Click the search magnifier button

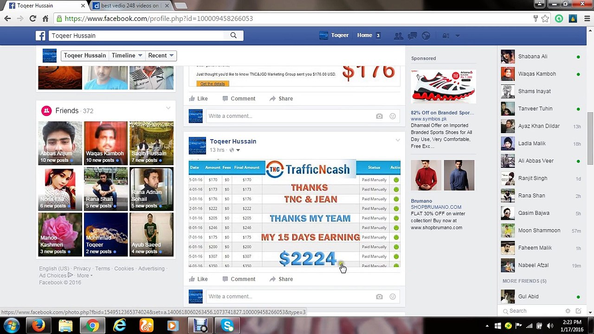point(233,35)
